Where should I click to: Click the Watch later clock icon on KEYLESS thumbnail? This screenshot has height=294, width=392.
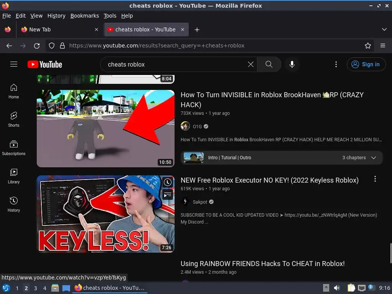[x=168, y=182]
